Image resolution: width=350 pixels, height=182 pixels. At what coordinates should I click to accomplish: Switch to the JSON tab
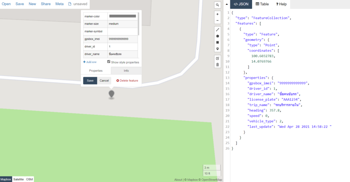click(x=241, y=4)
